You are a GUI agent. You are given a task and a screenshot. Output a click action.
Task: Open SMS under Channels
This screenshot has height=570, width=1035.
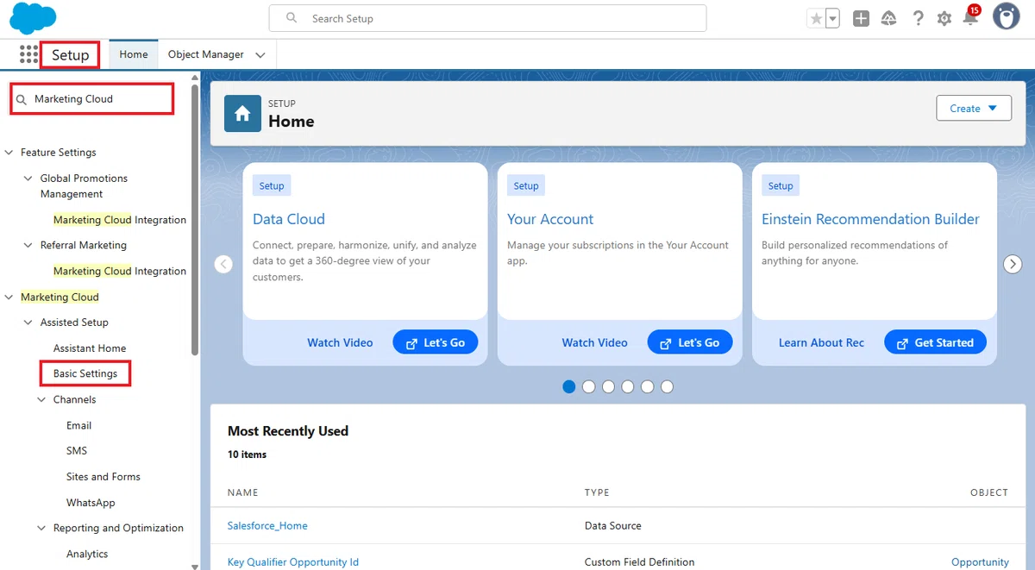click(77, 451)
